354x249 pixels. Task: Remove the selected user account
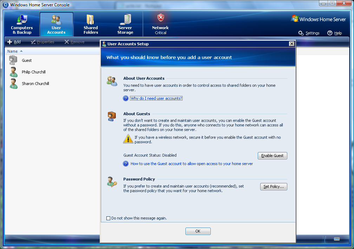[74, 42]
